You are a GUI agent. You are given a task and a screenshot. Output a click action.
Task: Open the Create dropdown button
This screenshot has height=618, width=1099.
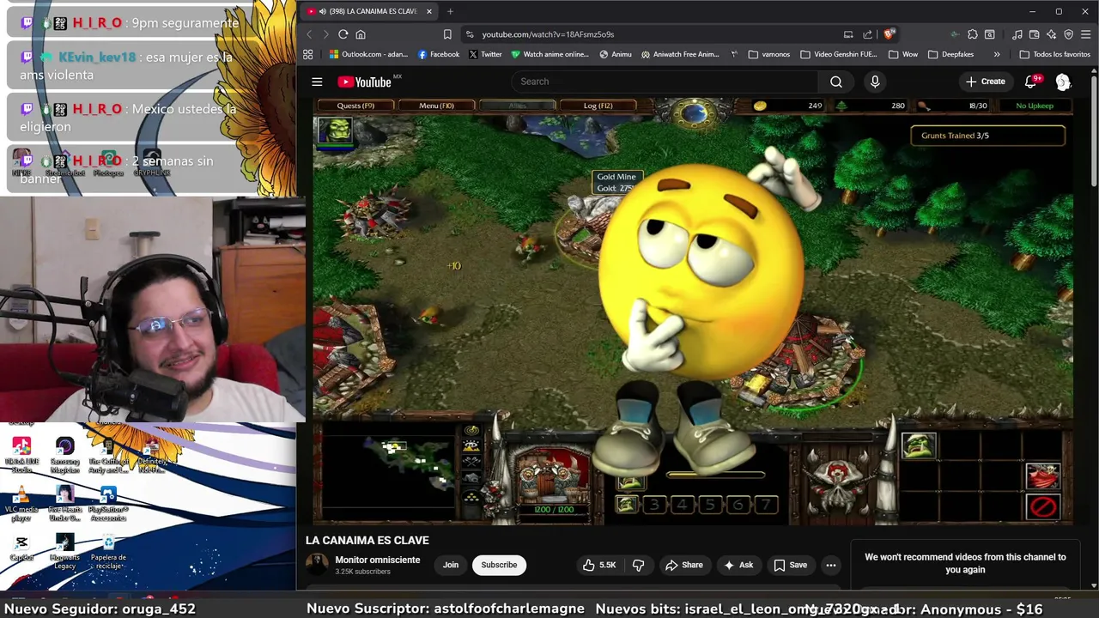[985, 82]
